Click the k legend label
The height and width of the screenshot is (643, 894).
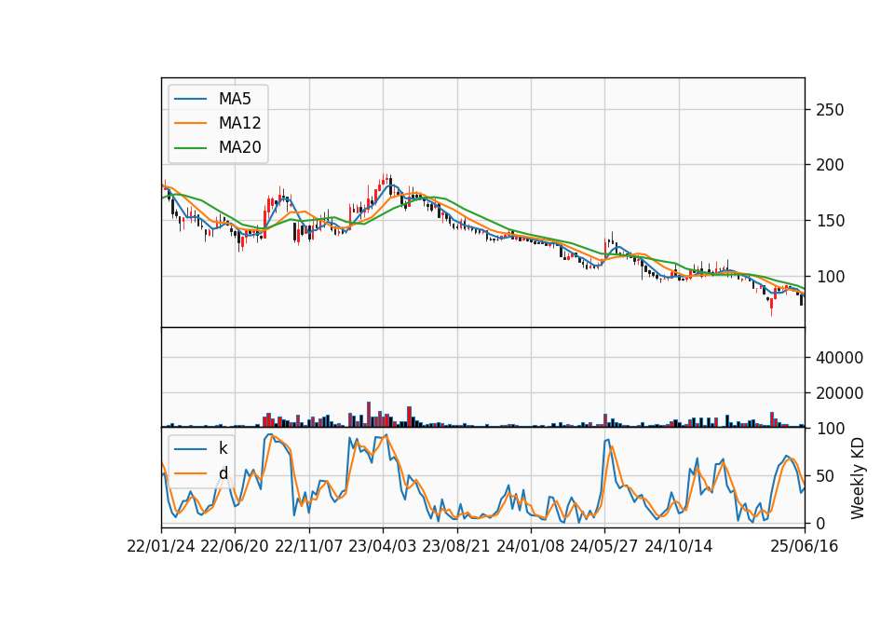(223, 448)
